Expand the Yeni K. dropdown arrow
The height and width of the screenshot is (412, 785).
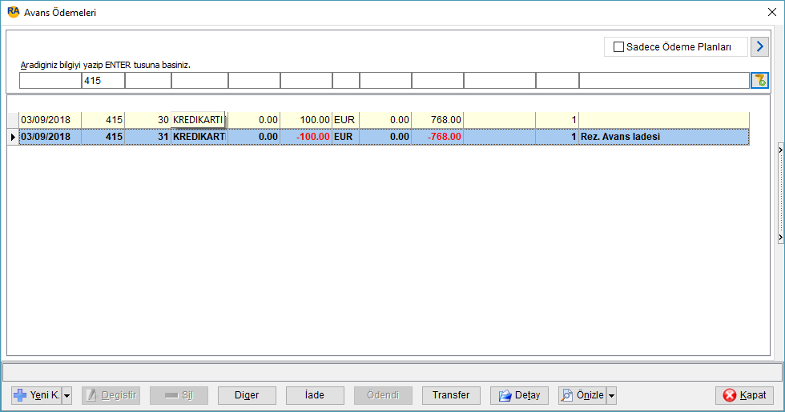coord(67,395)
